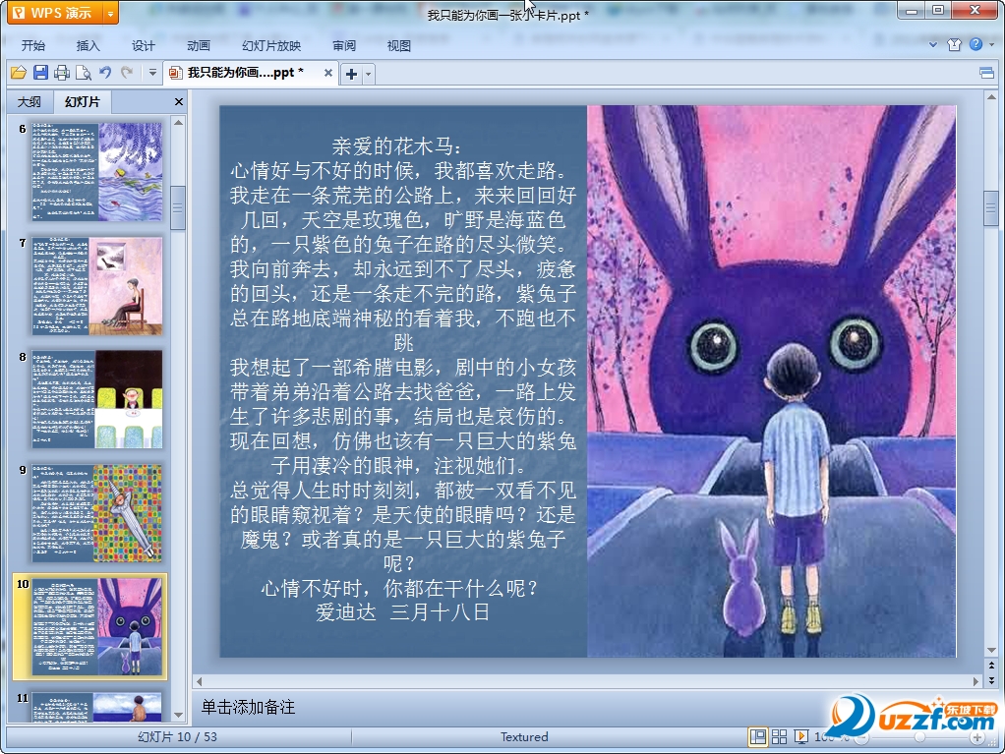Click the slide text box paragraph

pyautogui.click(x=403, y=380)
